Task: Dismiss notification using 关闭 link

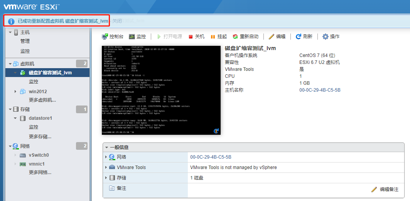Action: tap(117, 21)
